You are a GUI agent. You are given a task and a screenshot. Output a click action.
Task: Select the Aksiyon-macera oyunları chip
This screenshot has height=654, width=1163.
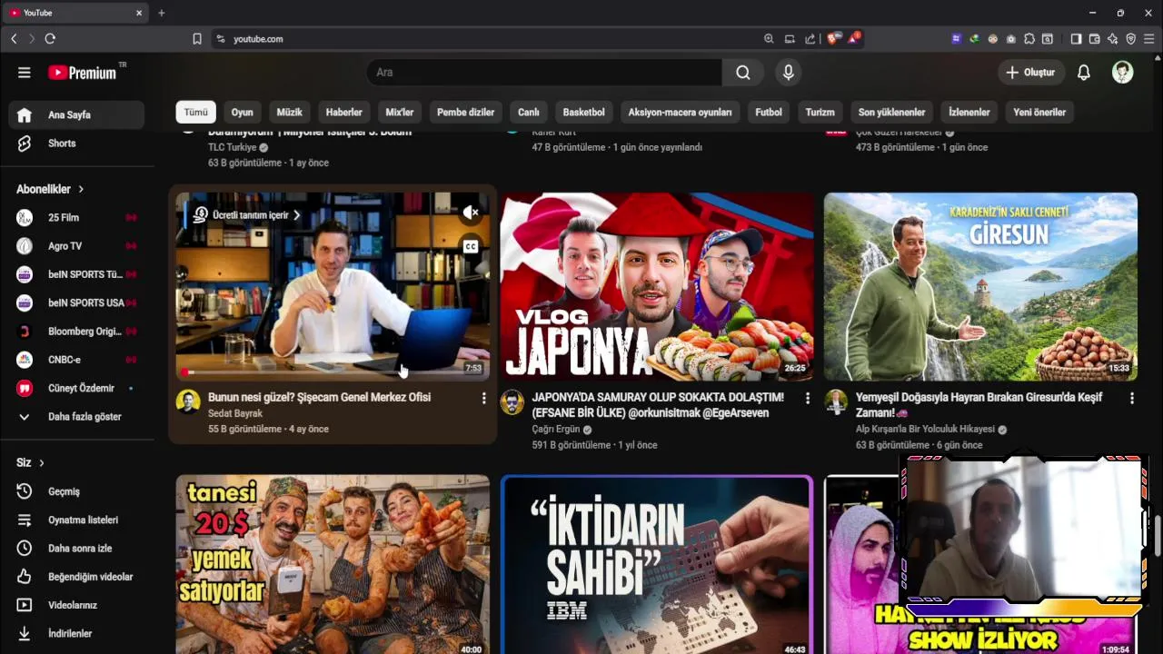(680, 113)
